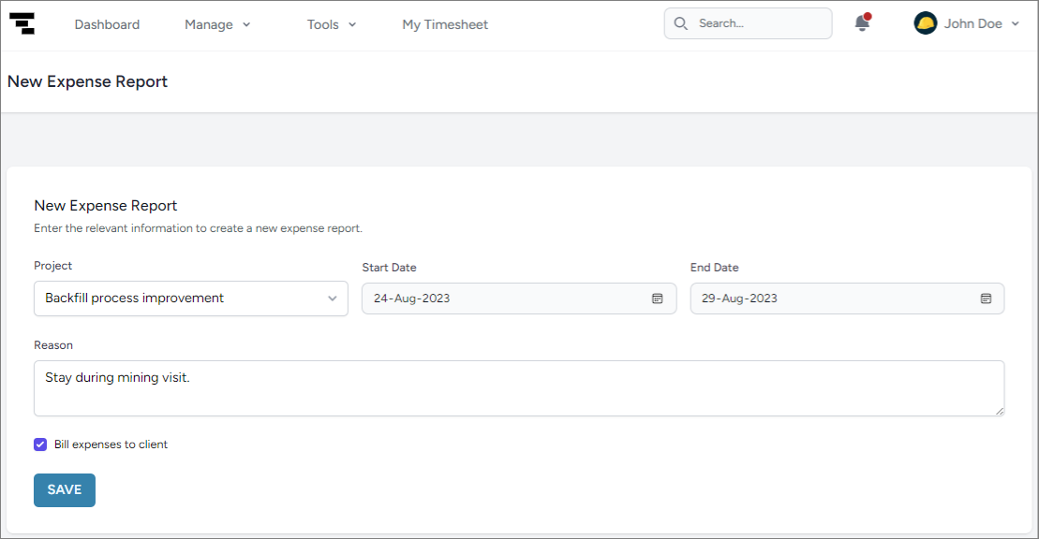The image size is (1039, 539).
Task: Click the Bill expenses to client label
Action: (x=111, y=444)
